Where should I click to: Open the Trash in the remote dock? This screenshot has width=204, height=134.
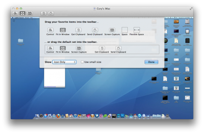pos(167,116)
